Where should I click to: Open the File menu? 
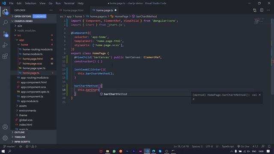tap(11, 3)
